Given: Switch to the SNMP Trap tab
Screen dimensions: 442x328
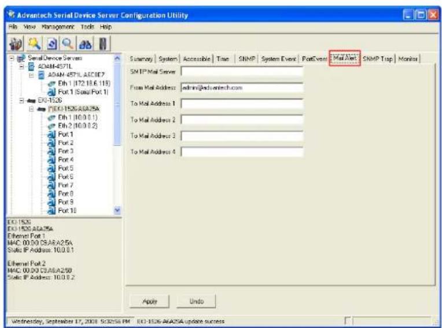Looking at the screenshot, I should click(378, 59).
